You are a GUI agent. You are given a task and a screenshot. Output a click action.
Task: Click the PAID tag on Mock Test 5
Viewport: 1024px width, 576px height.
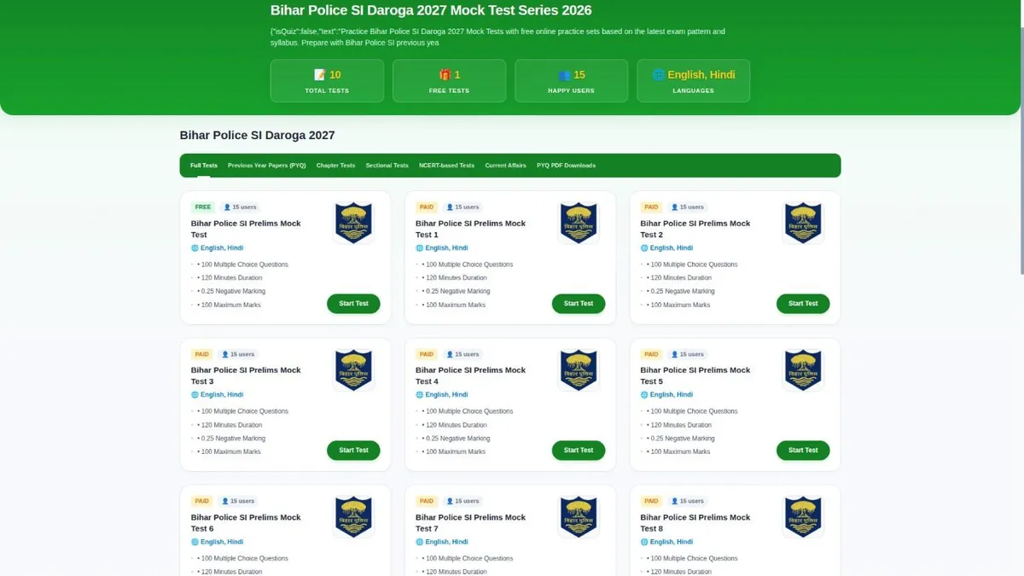[652, 354]
